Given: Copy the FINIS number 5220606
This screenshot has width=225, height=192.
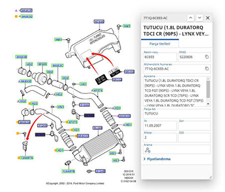Looking at the screenshot, I should pos(207,57).
